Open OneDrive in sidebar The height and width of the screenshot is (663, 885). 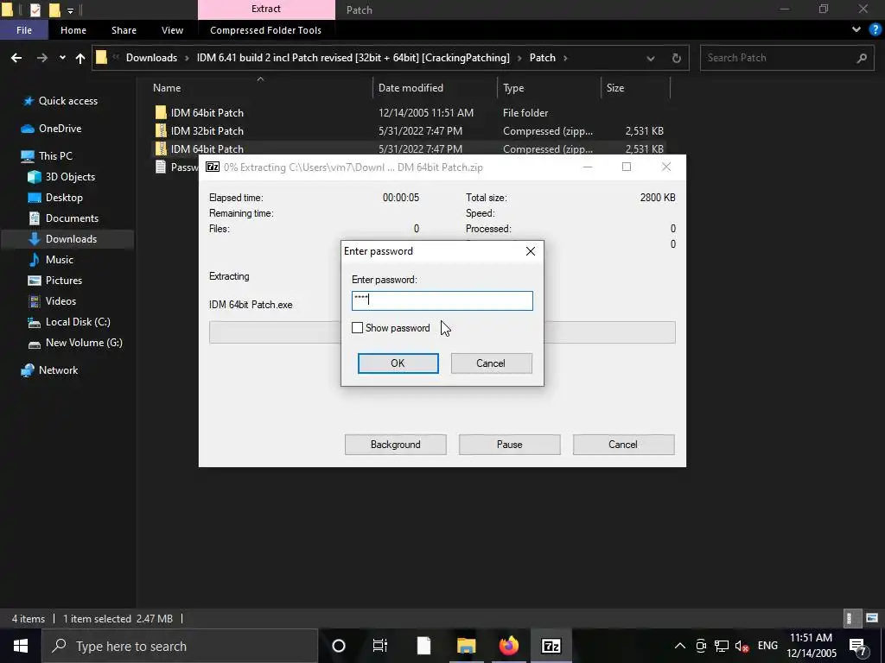(60, 129)
